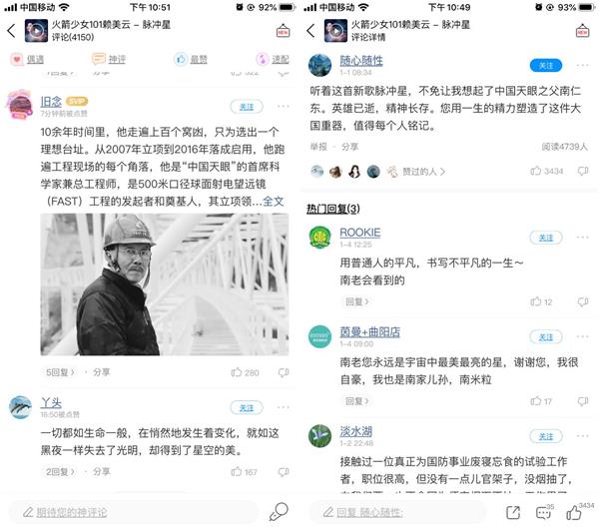Tap 举报 to report the comment
This screenshot has width=599, height=532.
318,147
